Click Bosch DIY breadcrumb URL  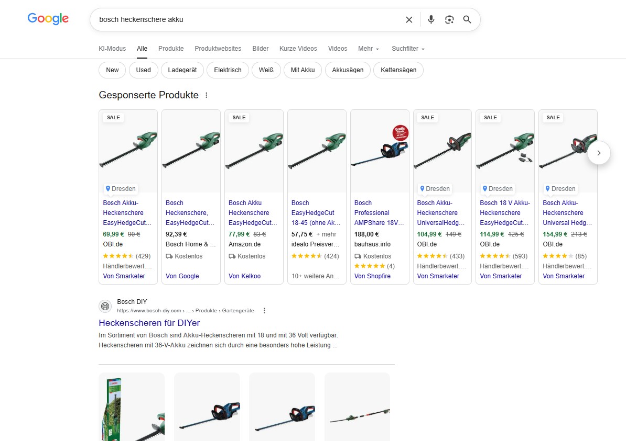(x=185, y=311)
